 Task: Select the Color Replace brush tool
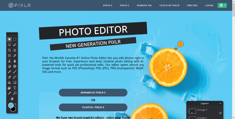tap(15, 77)
